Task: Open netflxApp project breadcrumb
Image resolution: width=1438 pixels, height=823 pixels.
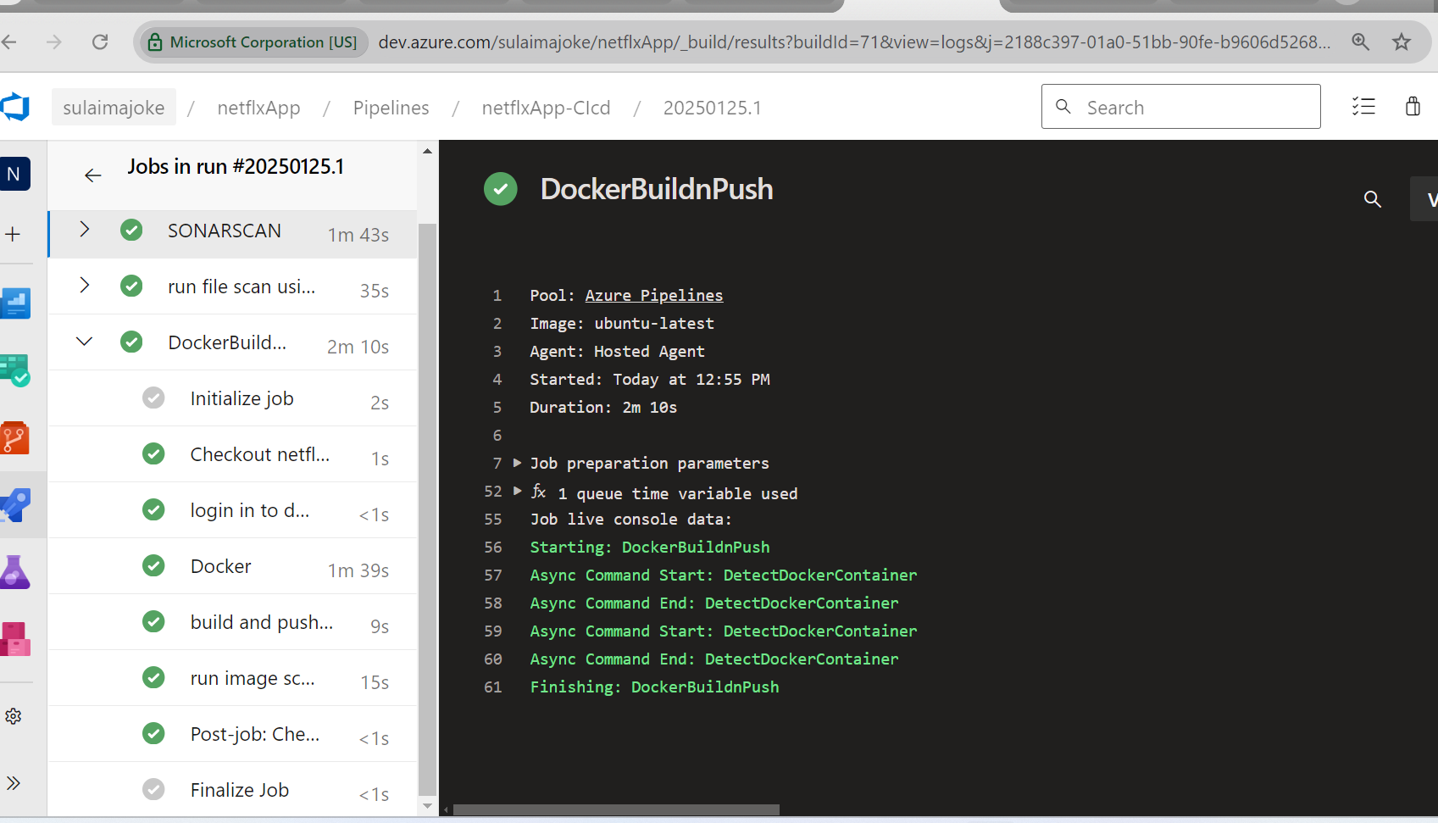Action: [258, 108]
